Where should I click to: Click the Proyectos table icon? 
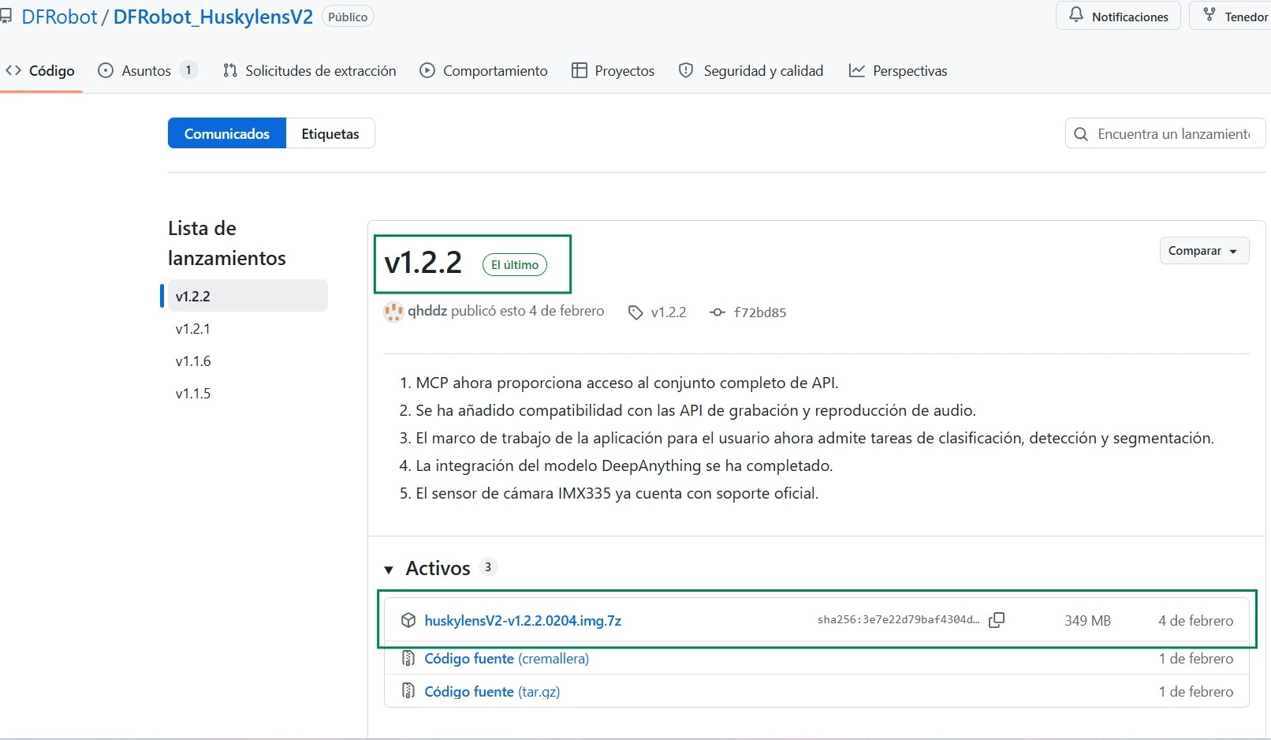580,70
